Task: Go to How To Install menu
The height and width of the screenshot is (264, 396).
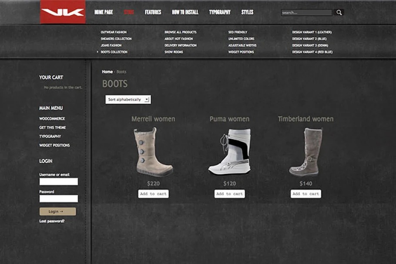Action: click(185, 12)
